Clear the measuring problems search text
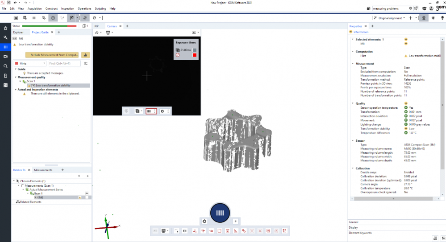 (x=410, y=8)
